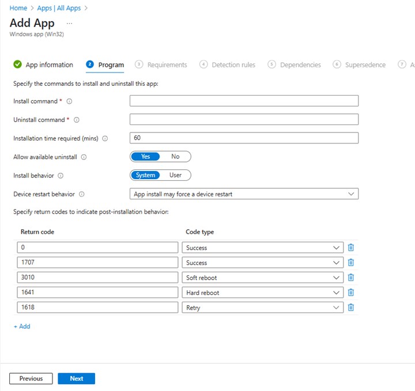Remove the 1618 Retry row
415x391 pixels.
350,308
